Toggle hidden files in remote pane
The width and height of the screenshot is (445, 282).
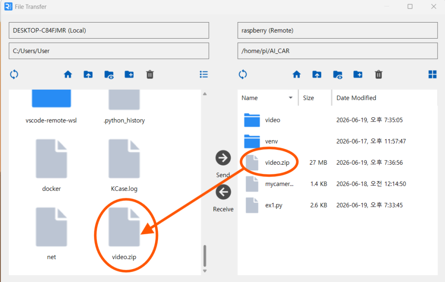click(338, 75)
